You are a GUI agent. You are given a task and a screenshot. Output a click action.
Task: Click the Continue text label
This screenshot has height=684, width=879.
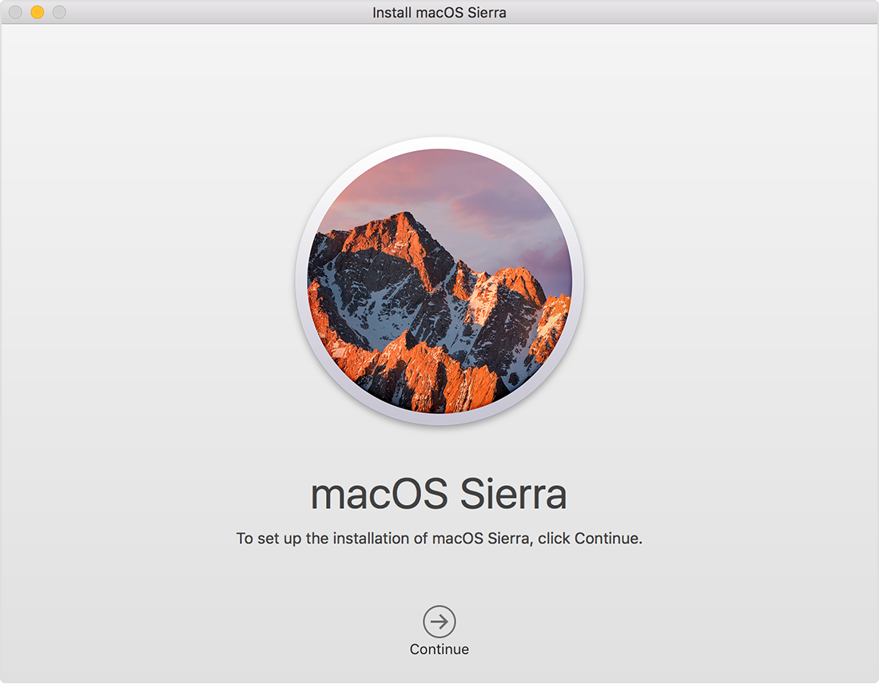pos(439,649)
